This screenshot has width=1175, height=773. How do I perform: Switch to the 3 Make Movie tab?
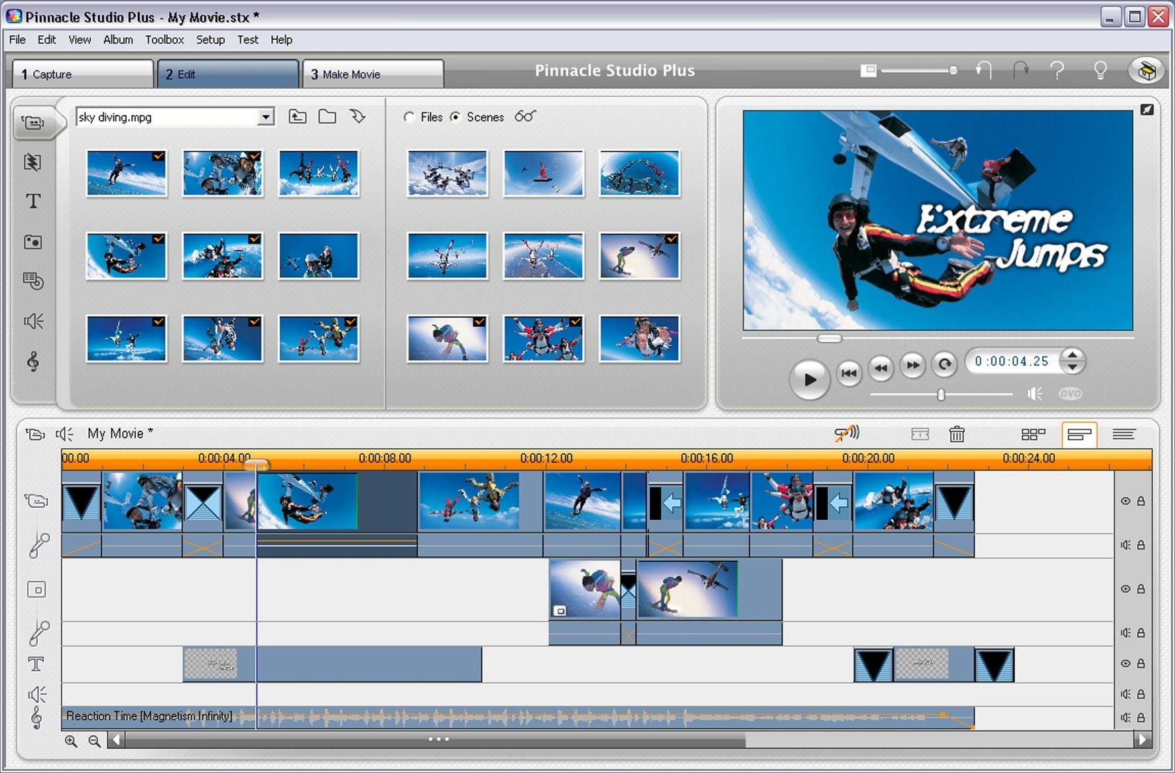click(x=373, y=74)
